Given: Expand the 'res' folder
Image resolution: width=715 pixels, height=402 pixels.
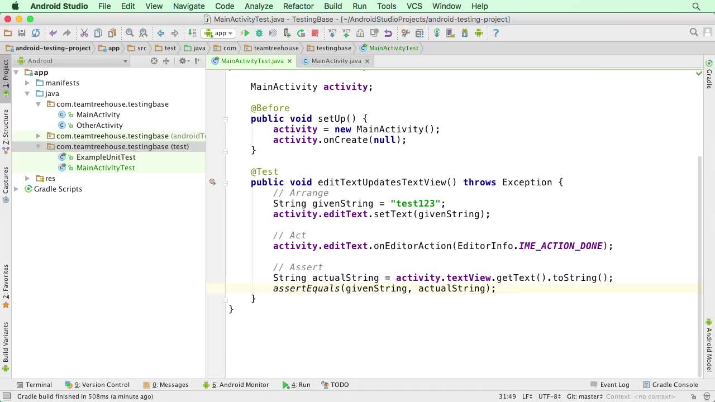Looking at the screenshot, I should coord(27,178).
